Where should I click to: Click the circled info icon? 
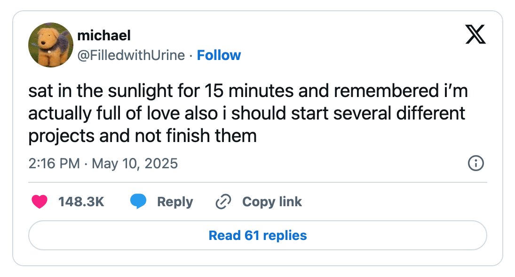pos(475,163)
